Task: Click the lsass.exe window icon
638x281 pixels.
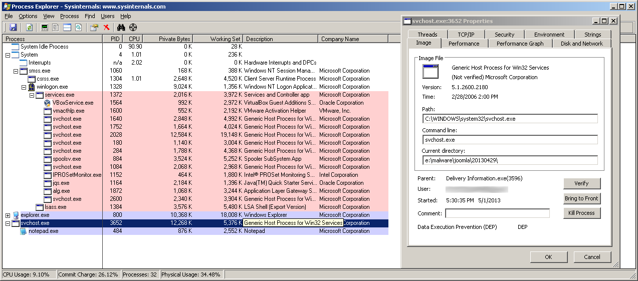Action: coord(40,207)
